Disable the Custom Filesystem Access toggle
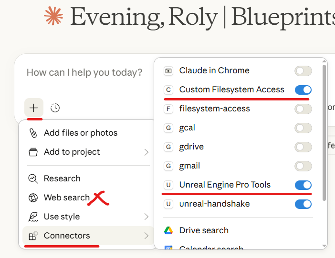The width and height of the screenshot is (335, 258). [303, 90]
